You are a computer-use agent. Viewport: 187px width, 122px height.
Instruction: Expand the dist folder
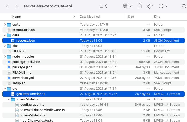(5, 46)
